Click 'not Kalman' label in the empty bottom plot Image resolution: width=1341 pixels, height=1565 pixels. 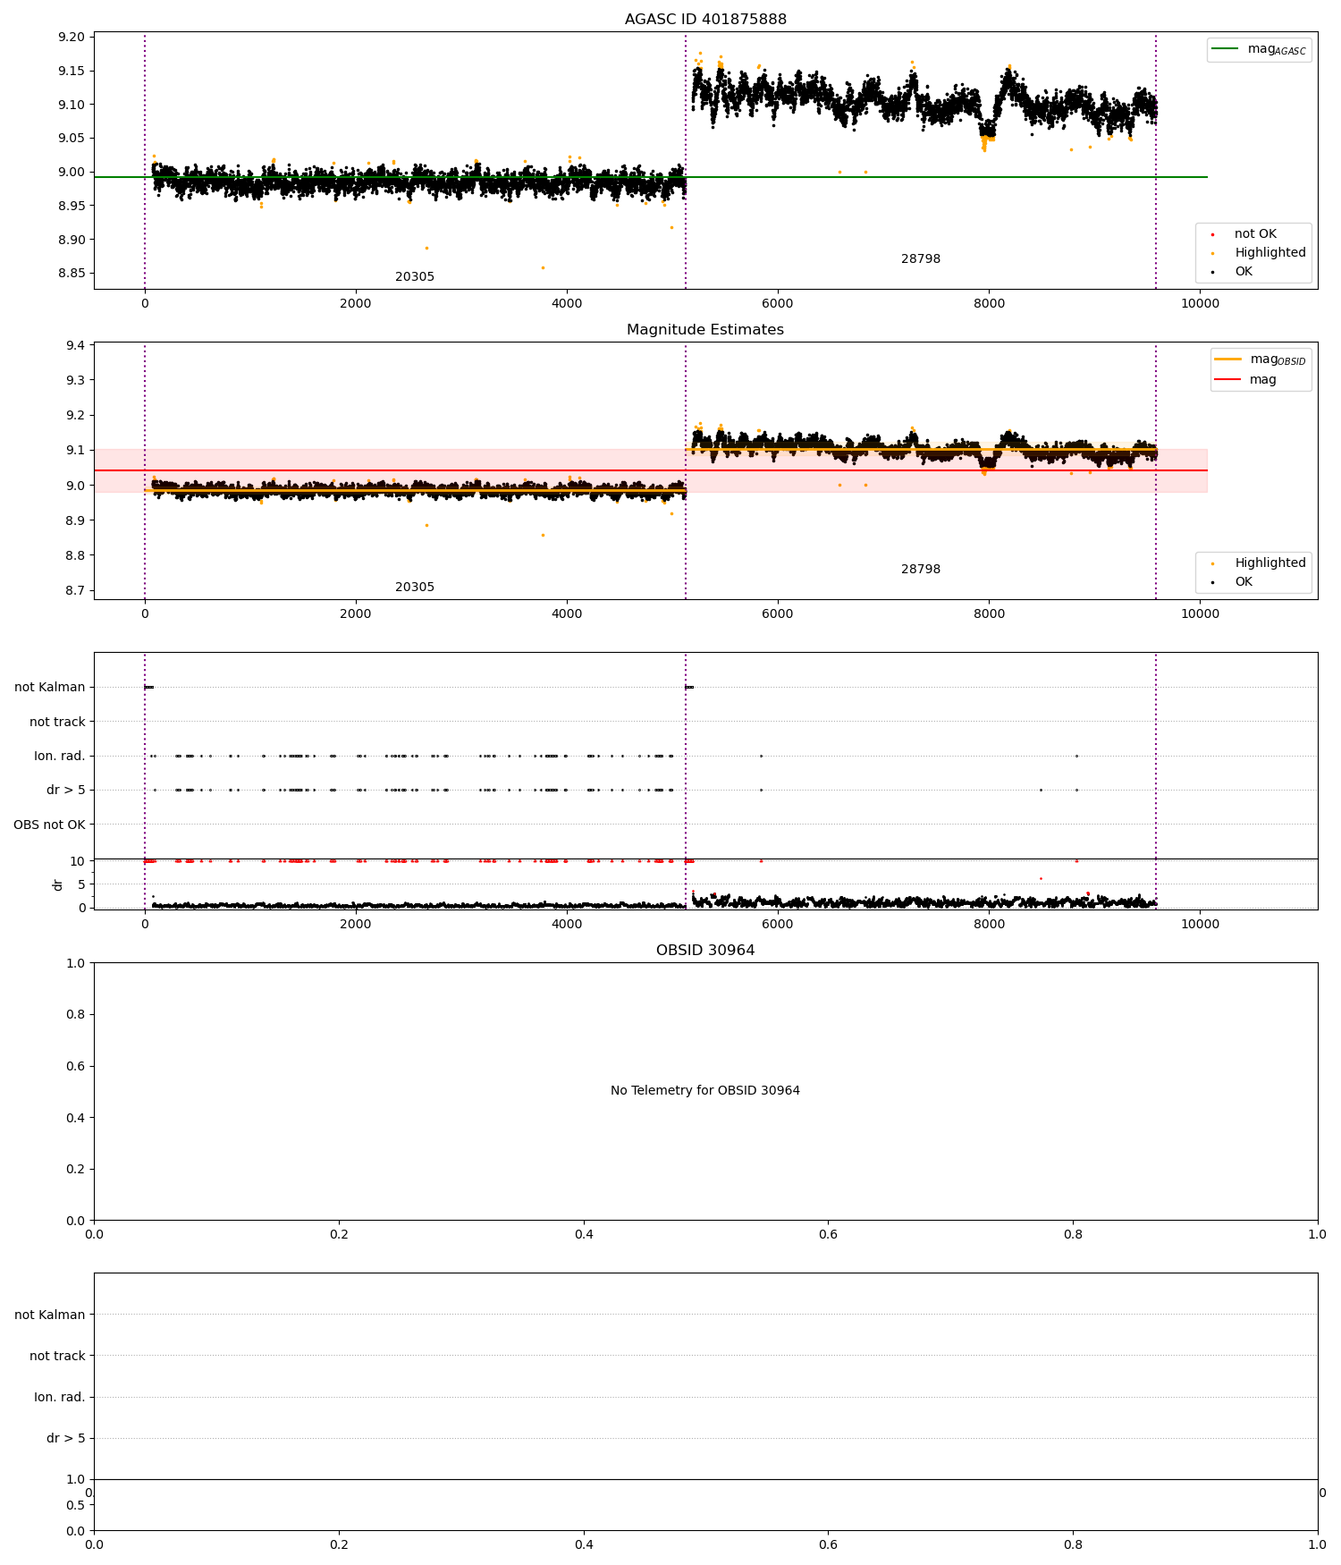(50, 1315)
